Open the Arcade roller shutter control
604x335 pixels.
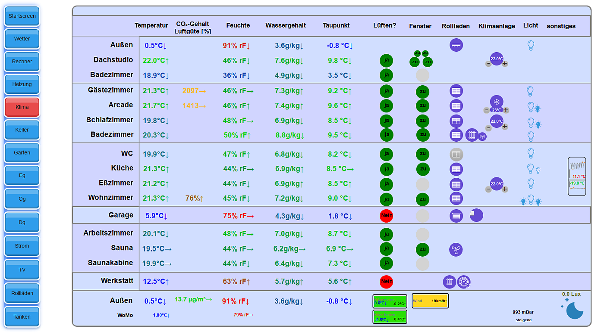pos(456,105)
